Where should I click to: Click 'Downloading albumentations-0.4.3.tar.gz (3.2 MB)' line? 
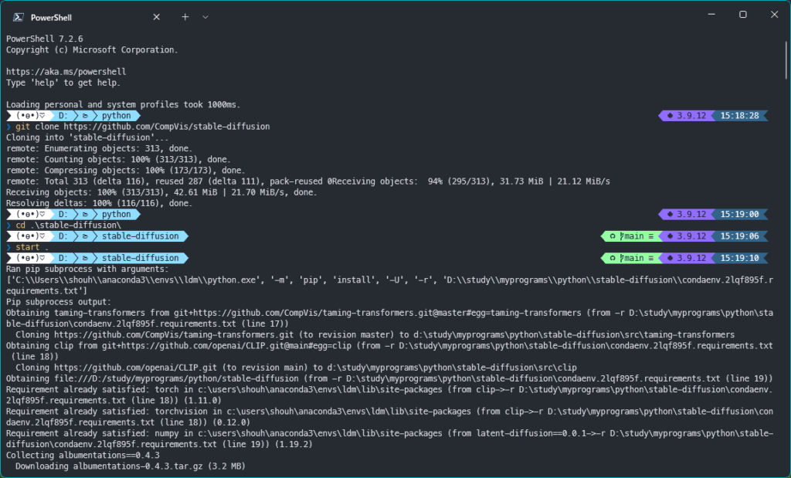click(131, 466)
